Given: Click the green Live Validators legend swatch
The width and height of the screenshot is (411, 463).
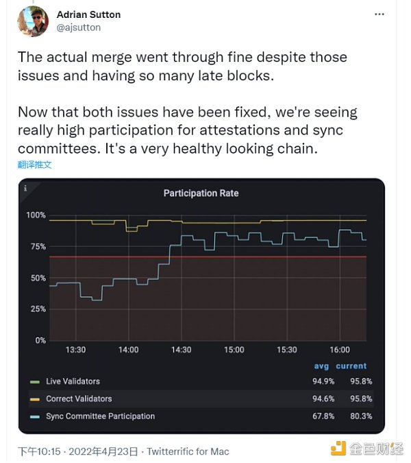Looking at the screenshot, I should pos(35,382).
